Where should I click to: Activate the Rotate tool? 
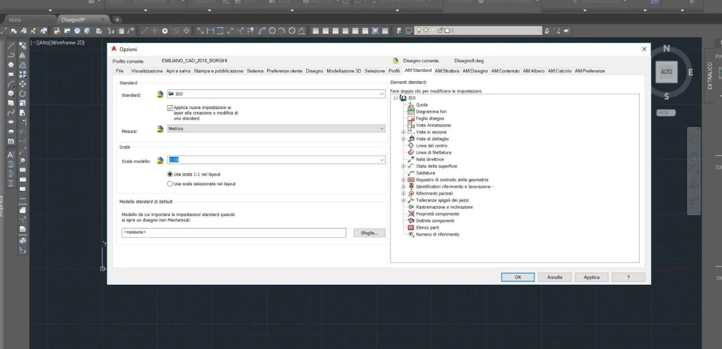[22, 93]
